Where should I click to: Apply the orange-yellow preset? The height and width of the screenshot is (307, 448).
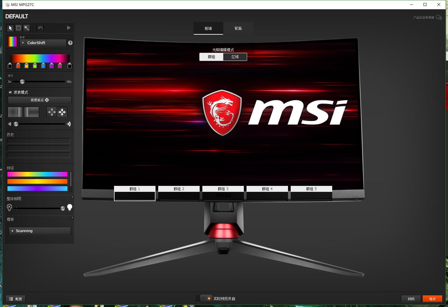coord(38,181)
